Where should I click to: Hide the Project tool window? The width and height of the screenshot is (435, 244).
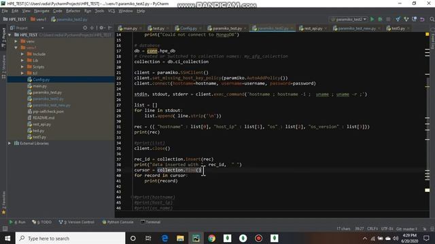(110, 28)
